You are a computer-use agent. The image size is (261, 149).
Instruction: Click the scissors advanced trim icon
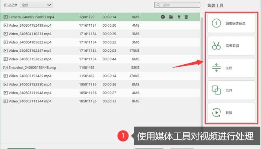[216, 45]
